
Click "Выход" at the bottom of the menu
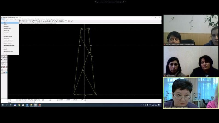click(5, 54)
